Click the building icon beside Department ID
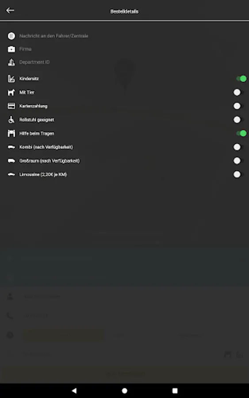The image size is (249, 398). 11,62
